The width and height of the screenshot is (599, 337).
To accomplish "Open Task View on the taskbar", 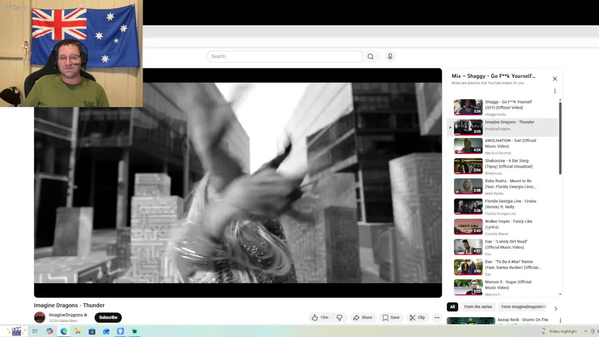I will tap(35, 331).
